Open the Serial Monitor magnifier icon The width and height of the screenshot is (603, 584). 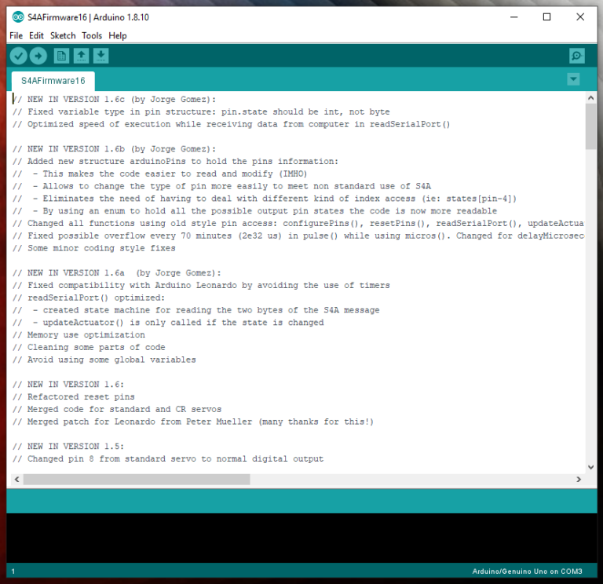tap(577, 56)
